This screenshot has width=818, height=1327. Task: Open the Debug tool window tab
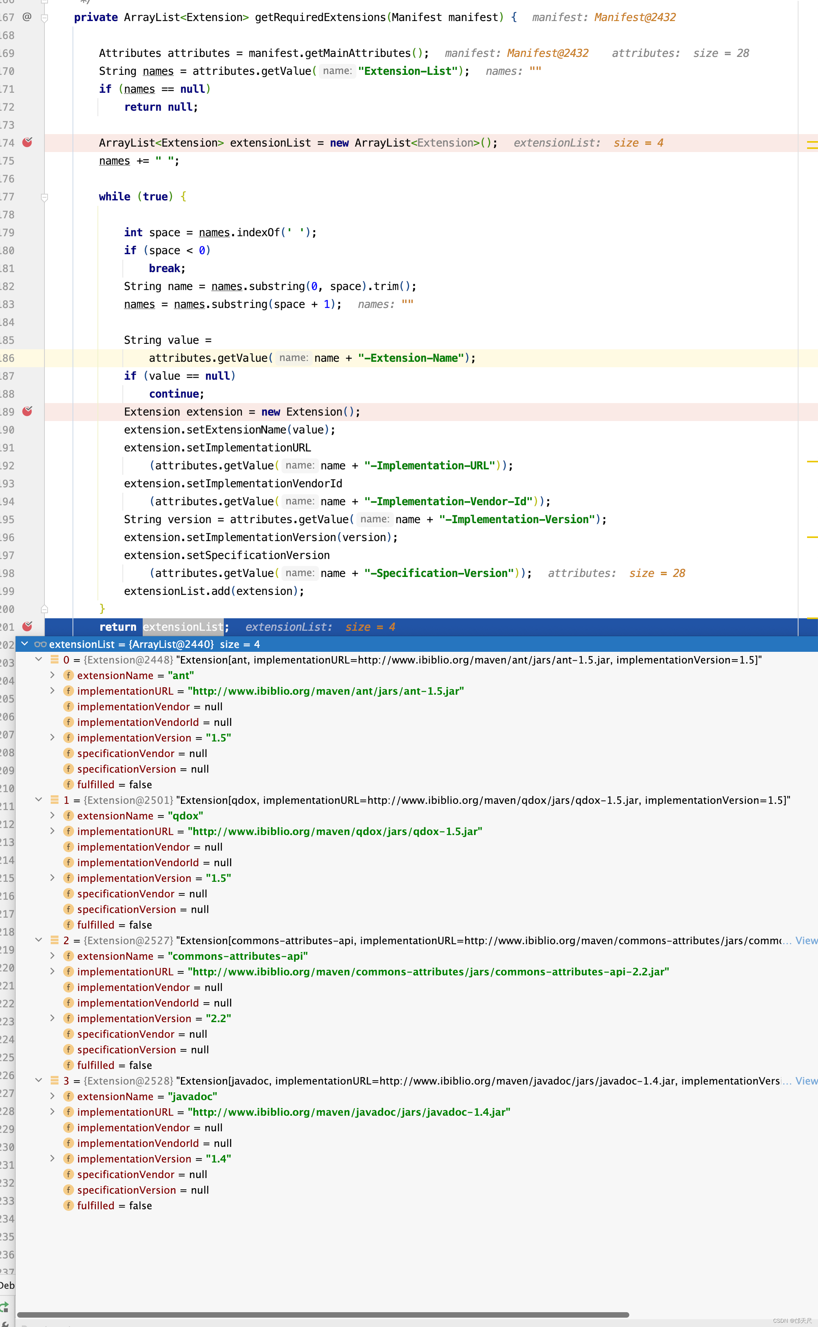(7, 1285)
